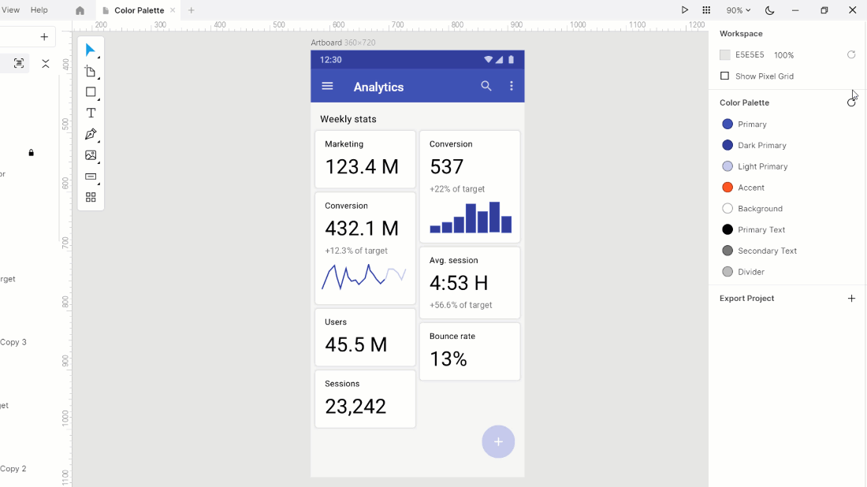Select the Accent color swatch

point(727,188)
